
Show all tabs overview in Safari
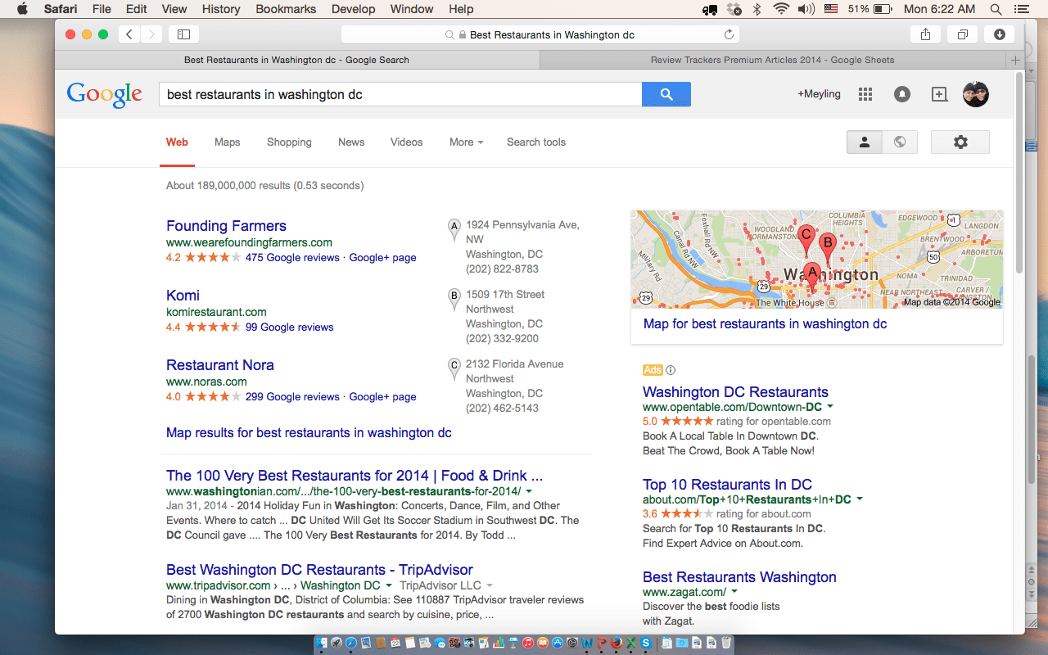[962, 34]
